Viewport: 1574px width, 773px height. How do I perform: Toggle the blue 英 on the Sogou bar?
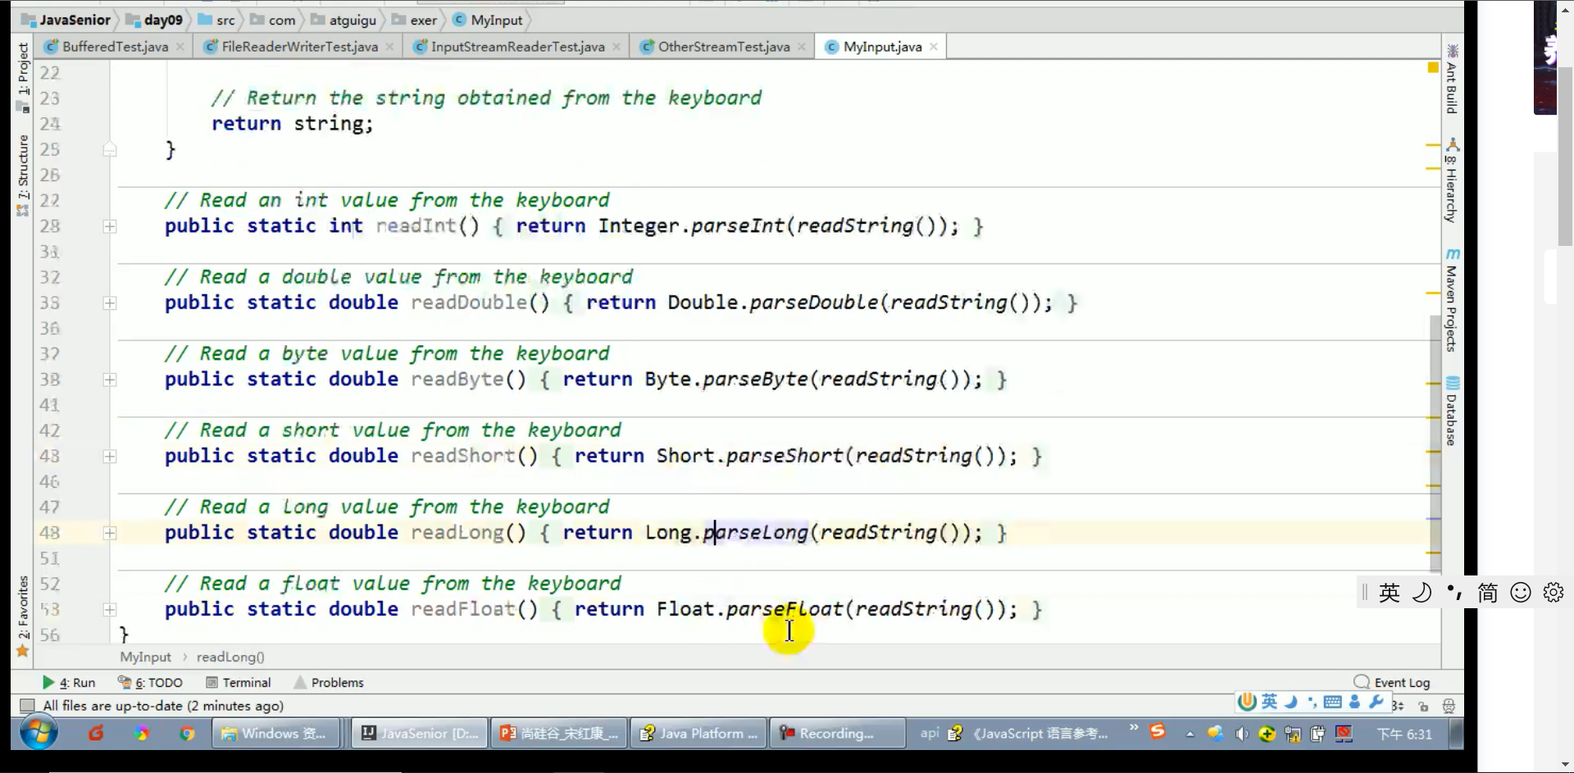(1269, 702)
